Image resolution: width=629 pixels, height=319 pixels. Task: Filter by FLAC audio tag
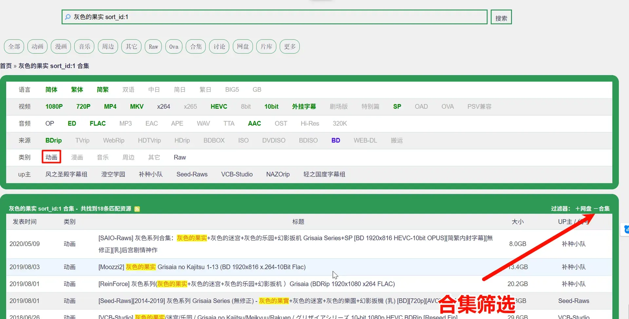[98, 123]
